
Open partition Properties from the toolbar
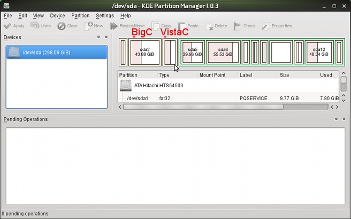[x=266, y=26]
